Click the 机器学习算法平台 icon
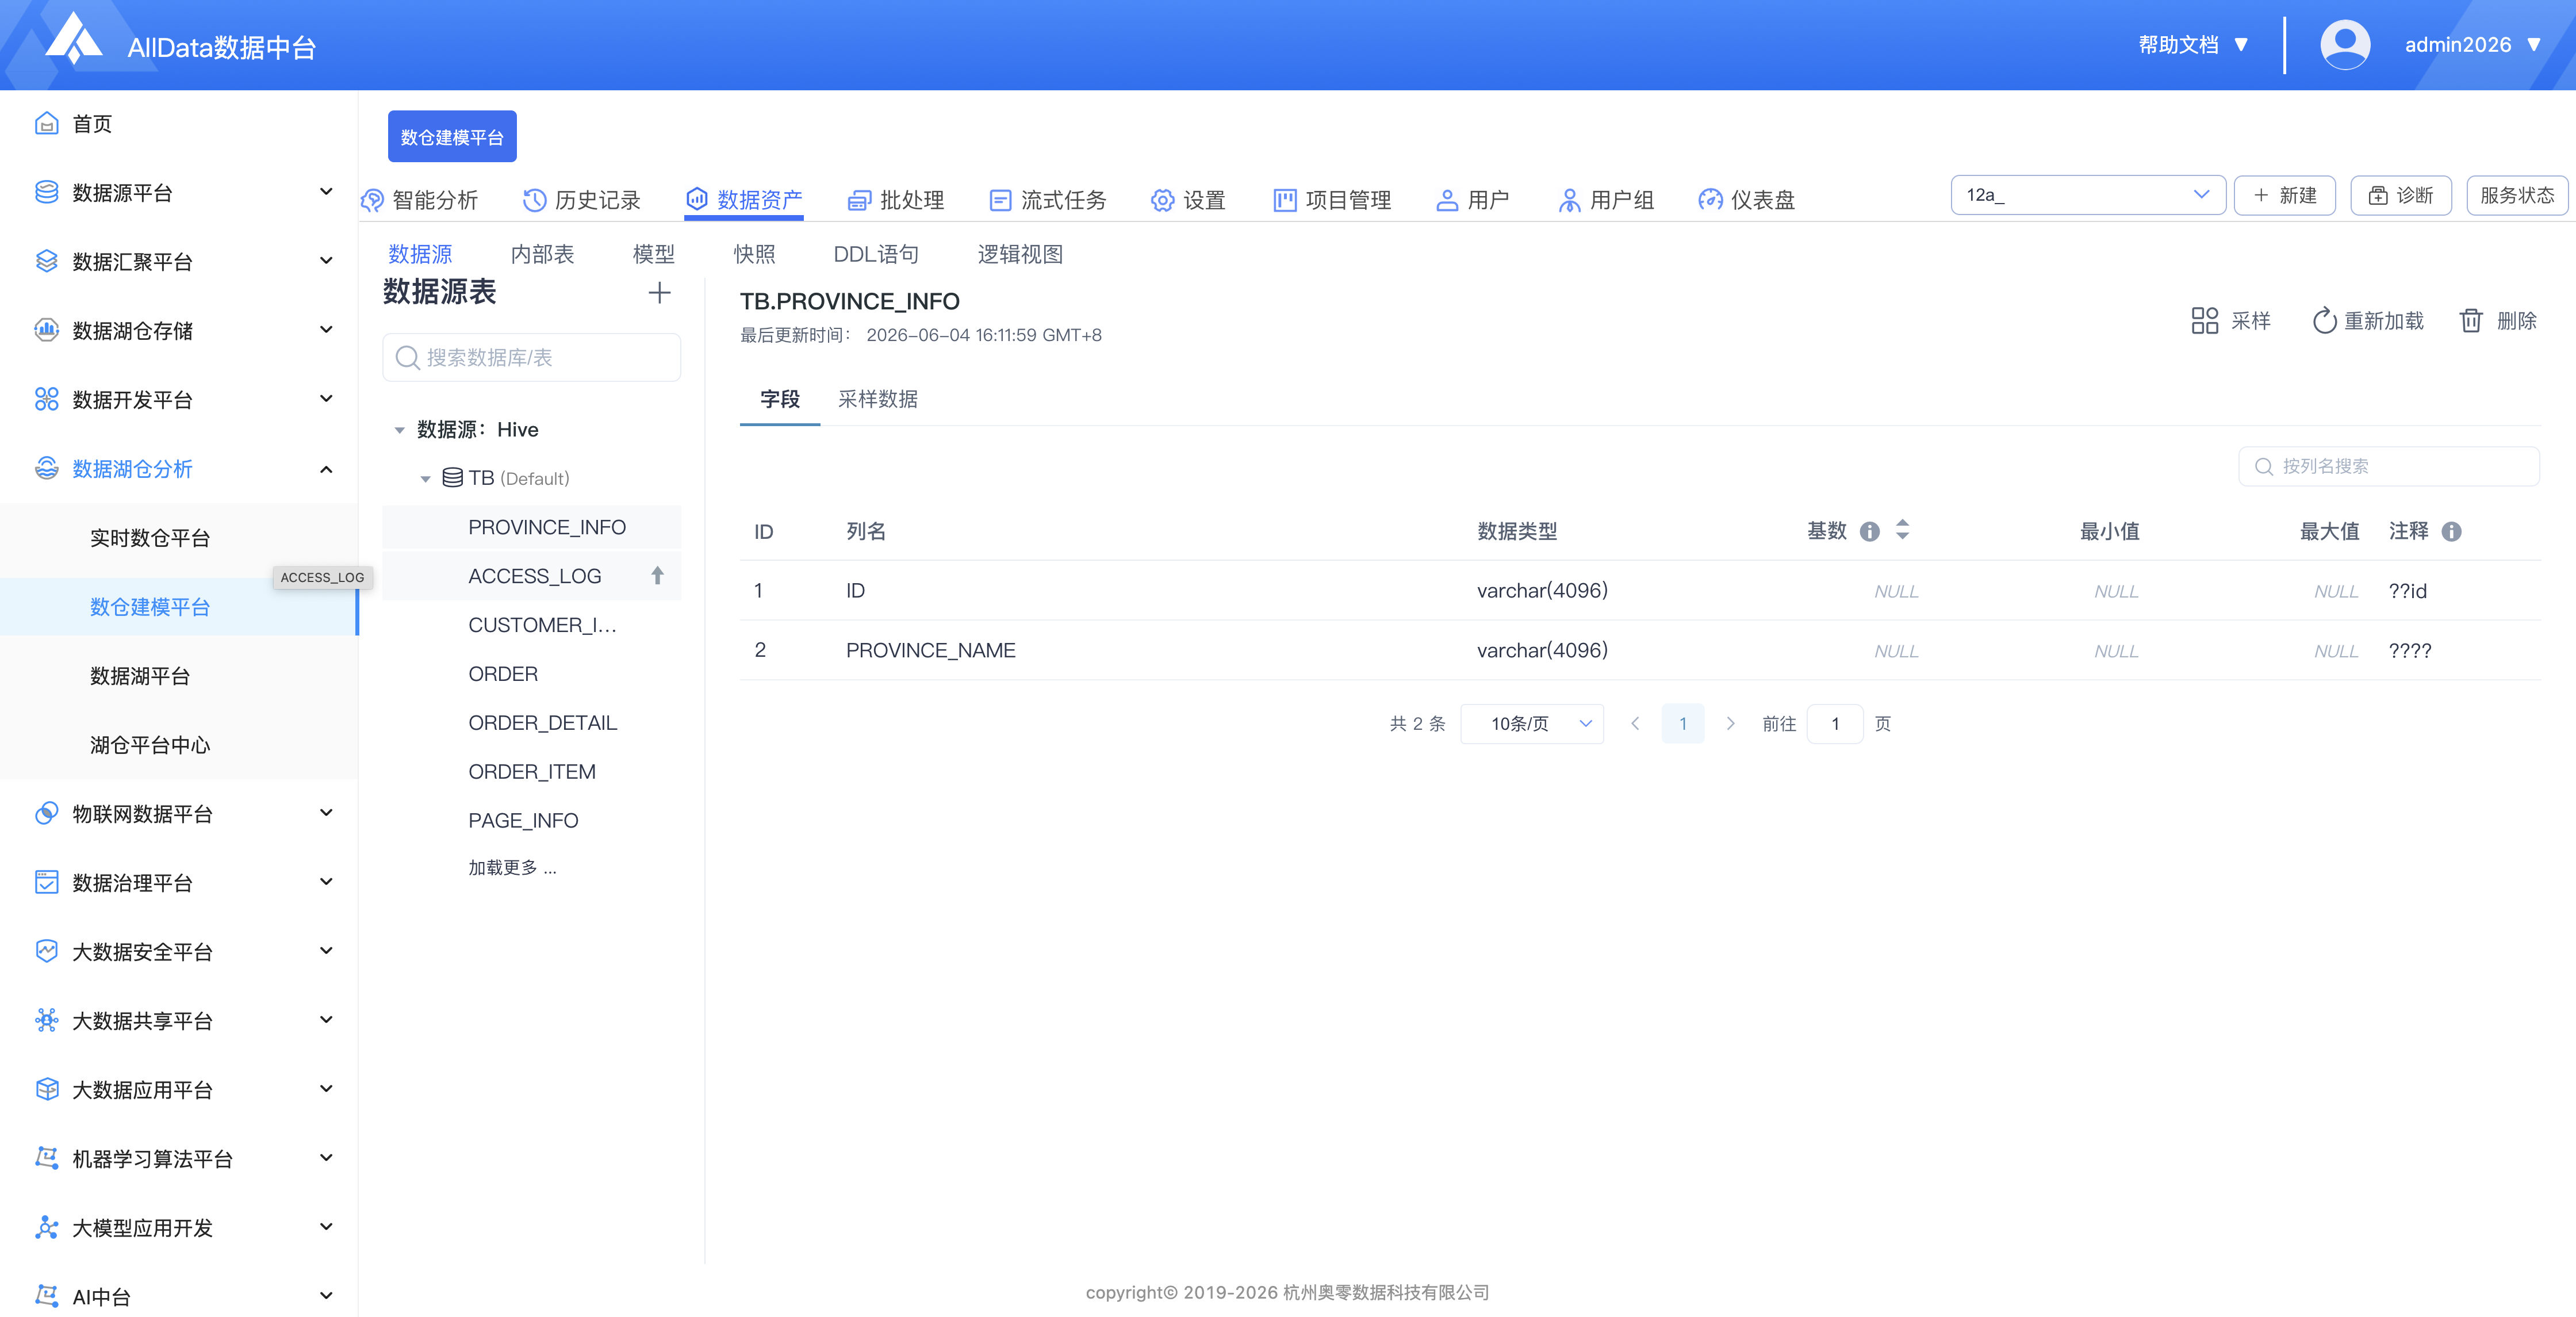This screenshot has width=2576, height=1317. (46, 1158)
